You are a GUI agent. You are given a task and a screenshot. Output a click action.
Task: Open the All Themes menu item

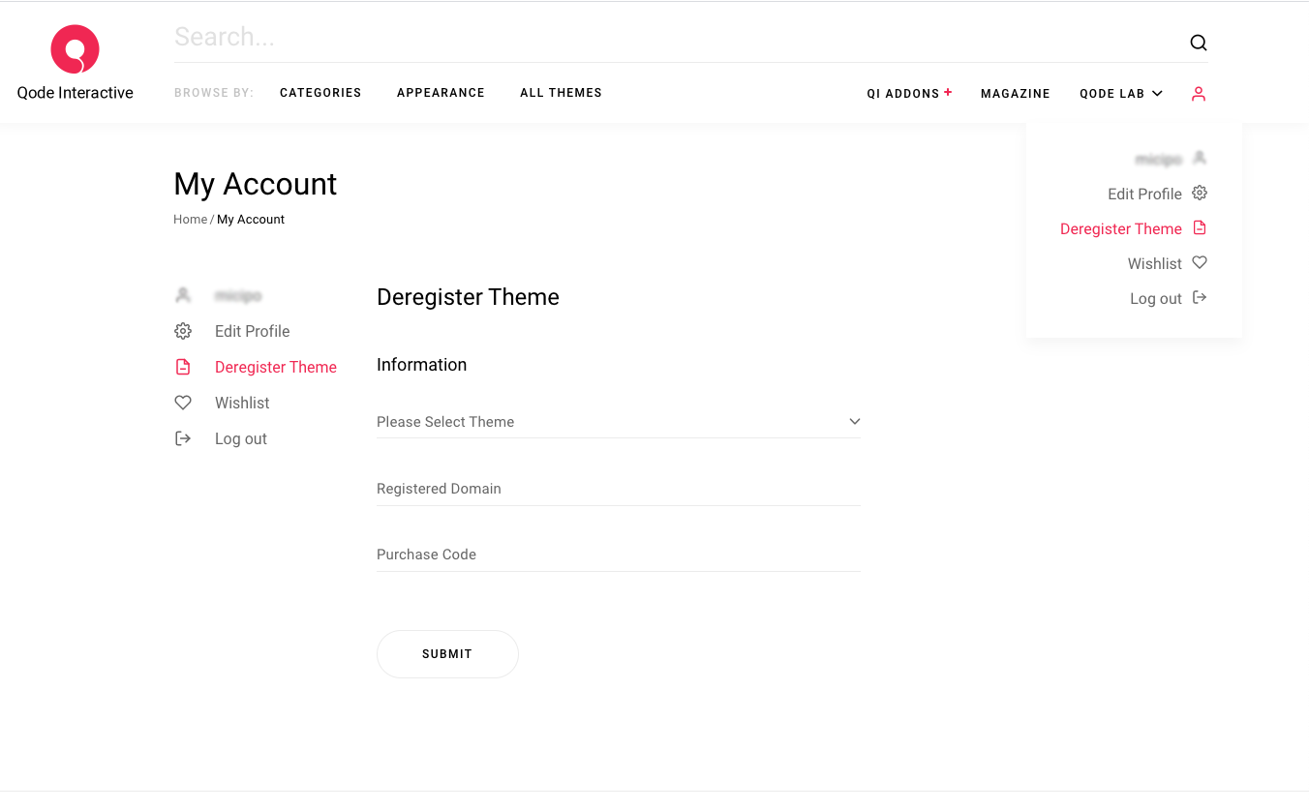pyautogui.click(x=561, y=93)
